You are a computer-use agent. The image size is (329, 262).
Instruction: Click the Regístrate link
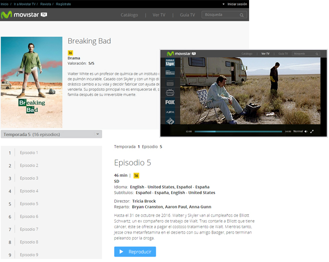tap(63, 4)
